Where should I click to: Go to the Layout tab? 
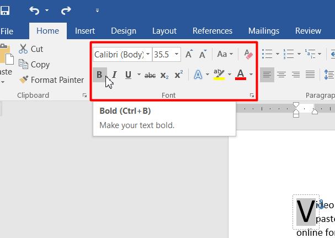pyautogui.click(x=164, y=31)
